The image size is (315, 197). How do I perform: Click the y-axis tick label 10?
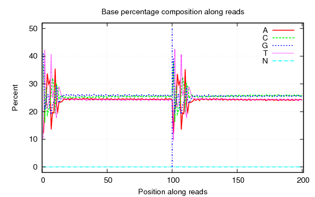pyautogui.click(x=33, y=139)
